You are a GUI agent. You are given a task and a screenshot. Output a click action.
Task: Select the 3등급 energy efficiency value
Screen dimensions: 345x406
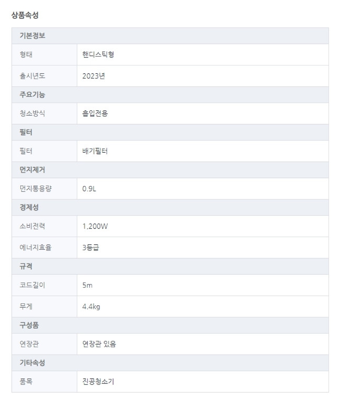coord(91,248)
